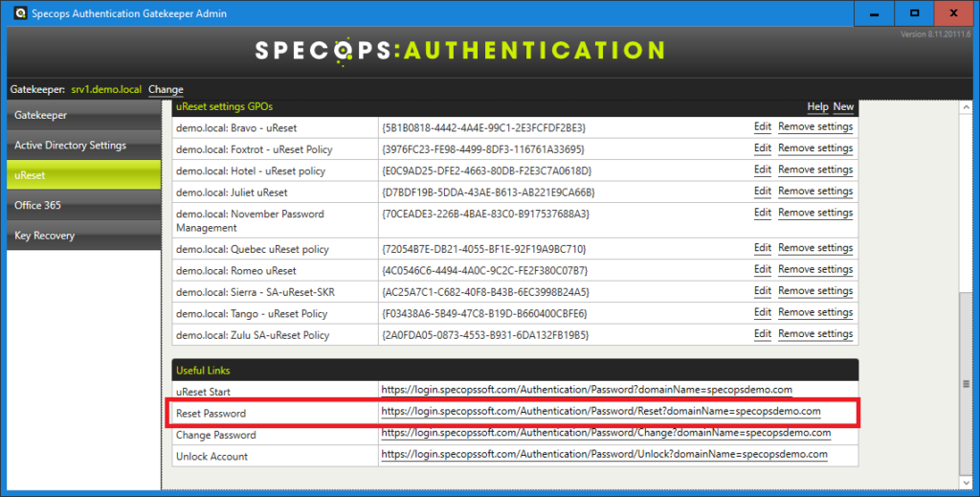The width and height of the screenshot is (980, 497).
Task: Open Help for uReset settings GPOs
Action: pos(817,107)
